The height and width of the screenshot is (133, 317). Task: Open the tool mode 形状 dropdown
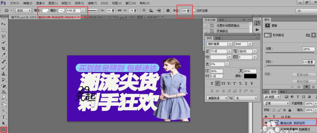point(23,10)
